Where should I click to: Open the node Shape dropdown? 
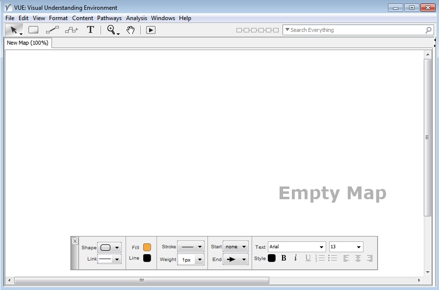tap(109, 247)
